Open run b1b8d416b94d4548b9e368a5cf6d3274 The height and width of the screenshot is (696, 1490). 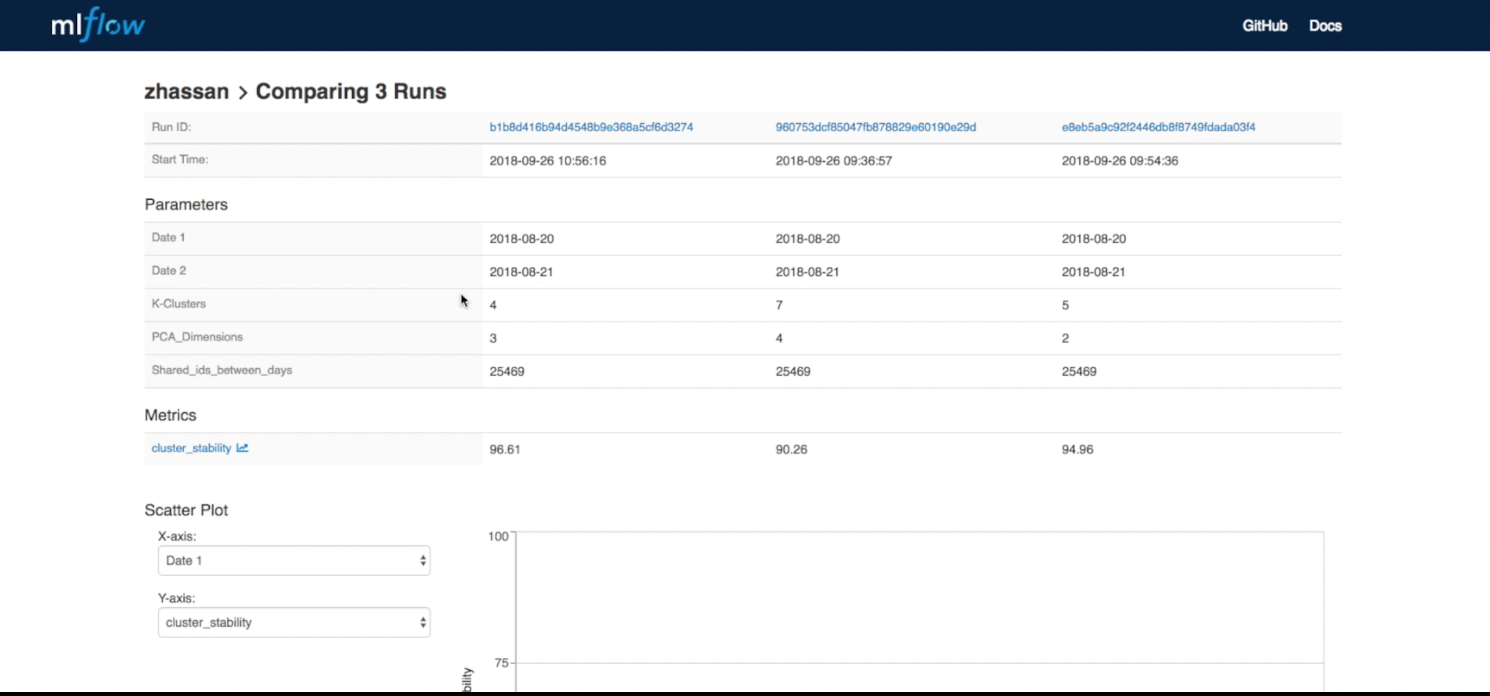(591, 127)
